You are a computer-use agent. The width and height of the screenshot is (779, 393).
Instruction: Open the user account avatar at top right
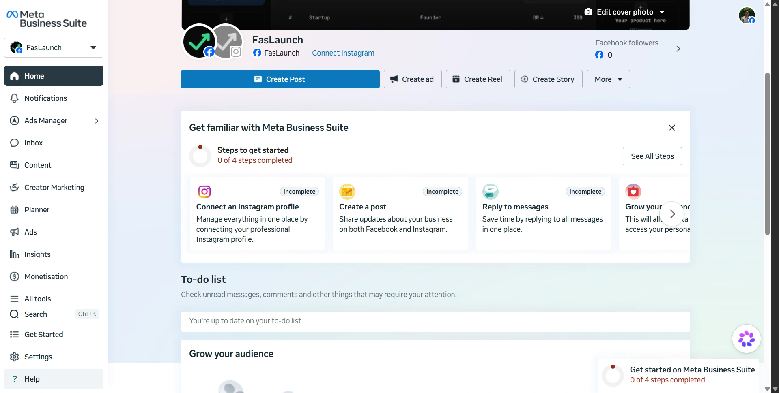pyautogui.click(x=747, y=15)
